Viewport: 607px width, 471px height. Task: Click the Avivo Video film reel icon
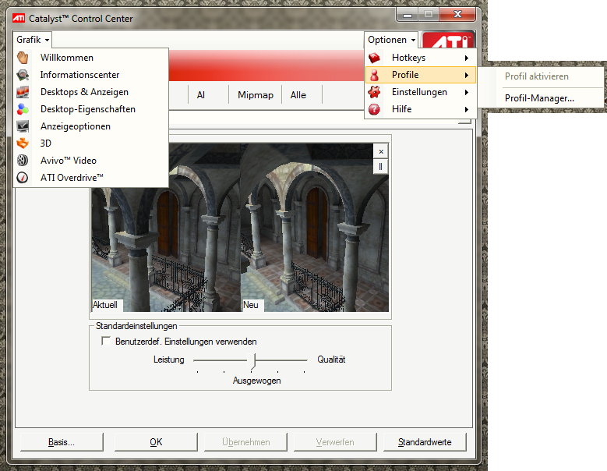click(23, 161)
